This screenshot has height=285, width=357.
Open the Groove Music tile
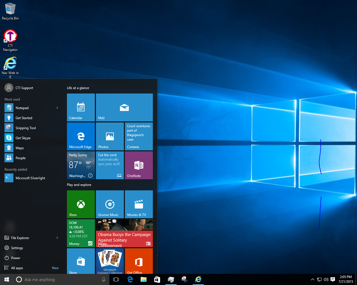(x=110, y=204)
